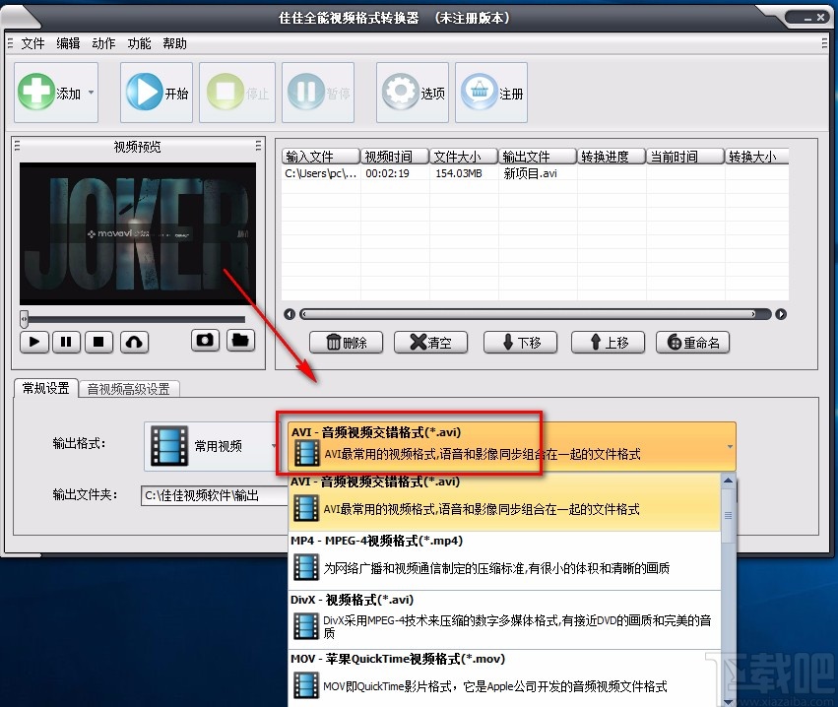Open Options (选项) gear button
This screenshot has width=838, height=707.
(x=412, y=93)
